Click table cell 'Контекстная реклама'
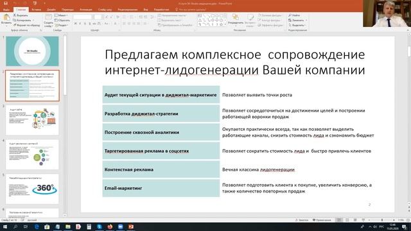The height and width of the screenshot is (231, 411). [x=161, y=169]
